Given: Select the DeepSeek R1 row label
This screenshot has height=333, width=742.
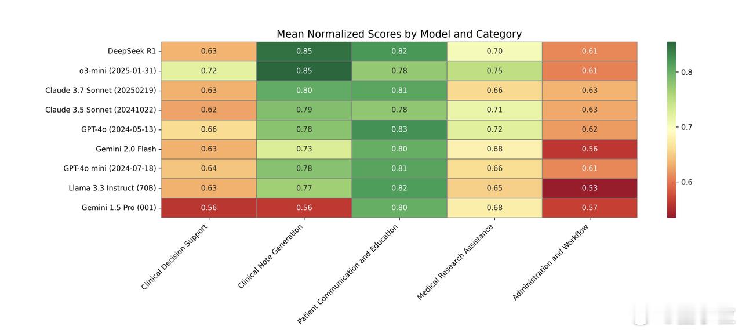Looking at the screenshot, I should [132, 51].
